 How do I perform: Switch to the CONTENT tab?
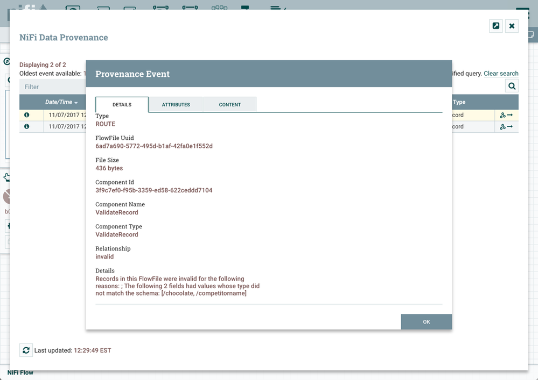230,104
